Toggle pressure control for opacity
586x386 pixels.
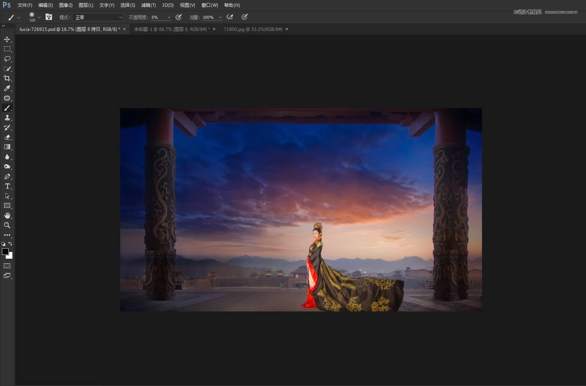click(179, 17)
